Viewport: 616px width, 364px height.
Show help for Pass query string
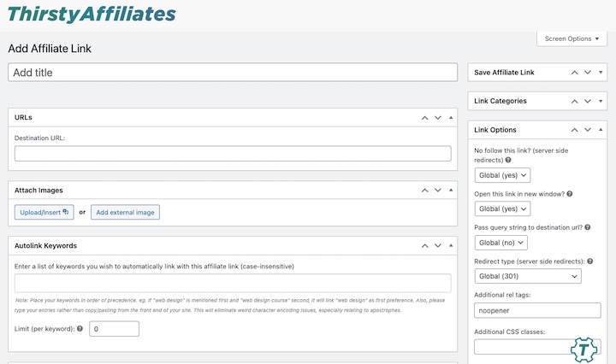pyautogui.click(x=588, y=227)
